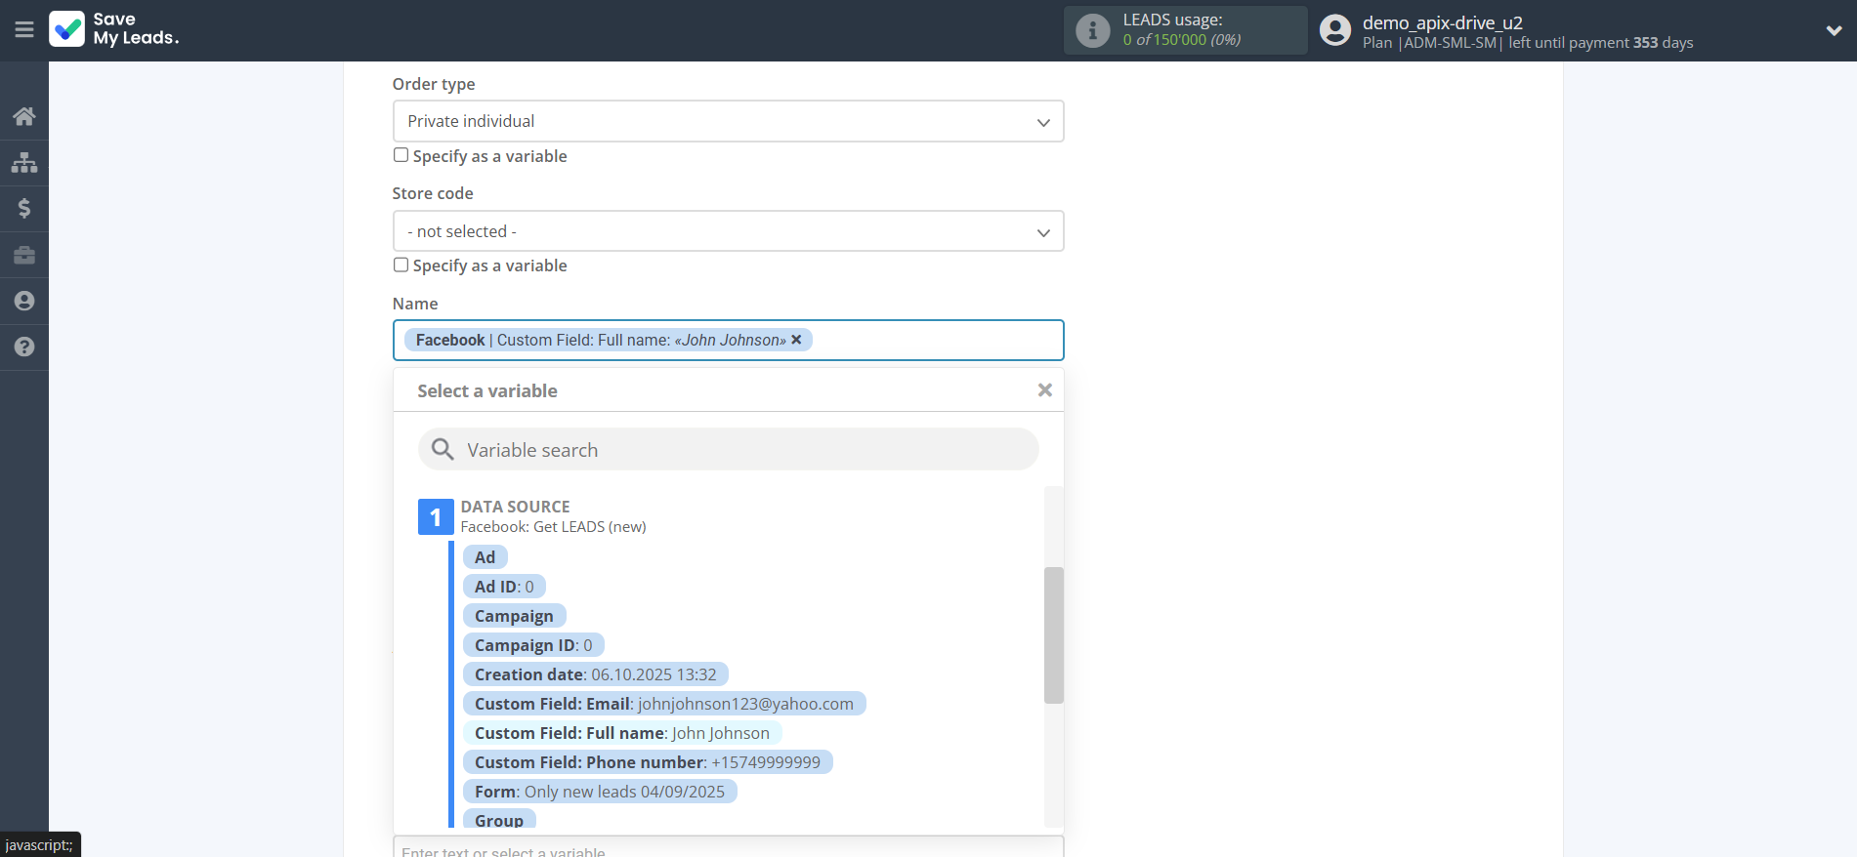
Task: Choose the Custom Field: Phone number variable
Action: [647, 762]
